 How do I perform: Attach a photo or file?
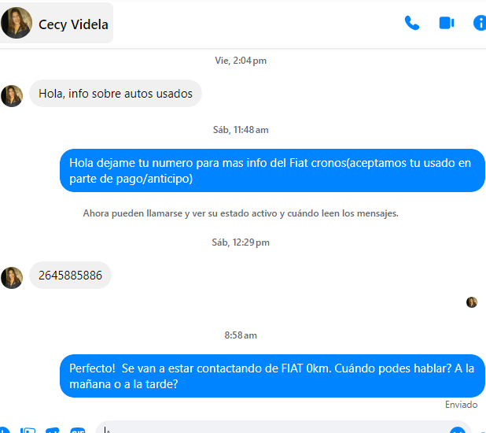tap(28, 430)
